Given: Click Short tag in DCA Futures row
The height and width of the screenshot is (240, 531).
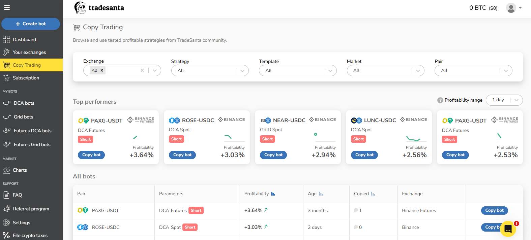Looking at the screenshot, I should point(196,210).
